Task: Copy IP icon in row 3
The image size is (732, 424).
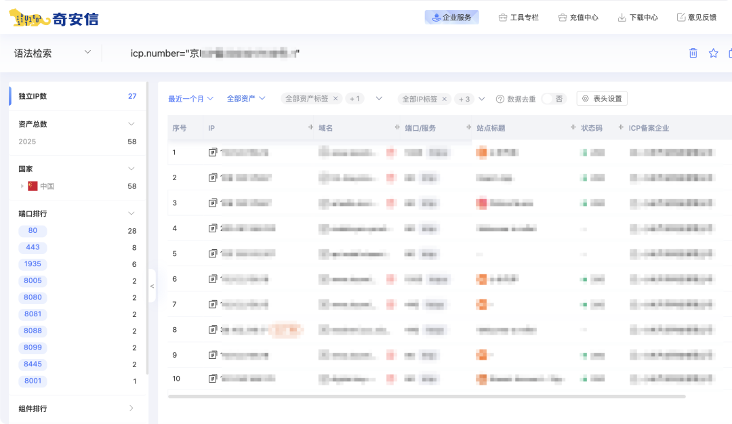Action: pos(213,203)
